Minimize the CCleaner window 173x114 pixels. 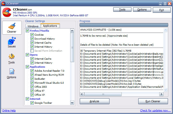pyautogui.click(x=160, y=4)
